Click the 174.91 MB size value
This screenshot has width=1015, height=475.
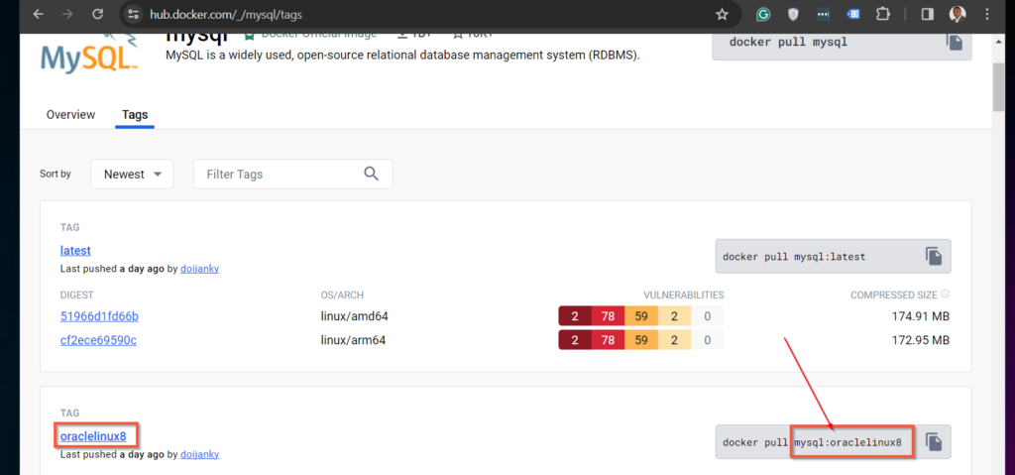tap(920, 317)
